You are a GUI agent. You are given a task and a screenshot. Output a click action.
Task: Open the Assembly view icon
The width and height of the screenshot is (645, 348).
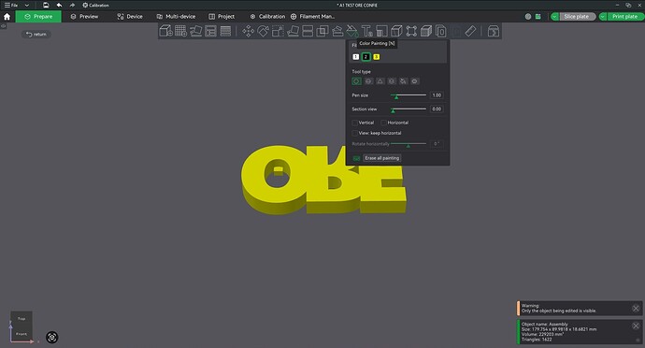click(494, 31)
